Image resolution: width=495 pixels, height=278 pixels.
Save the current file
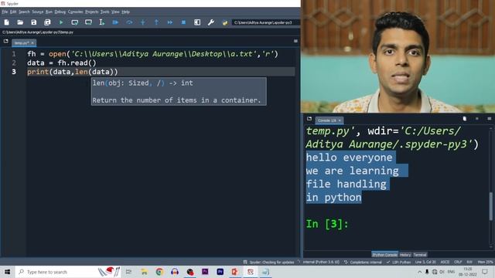point(33,22)
